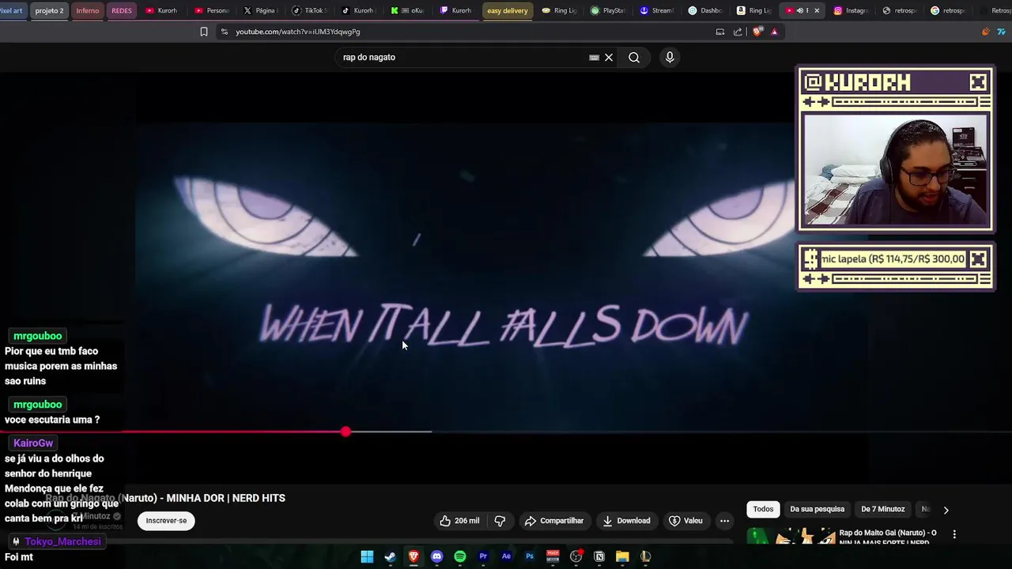Open Spotify from the taskbar

click(x=460, y=556)
